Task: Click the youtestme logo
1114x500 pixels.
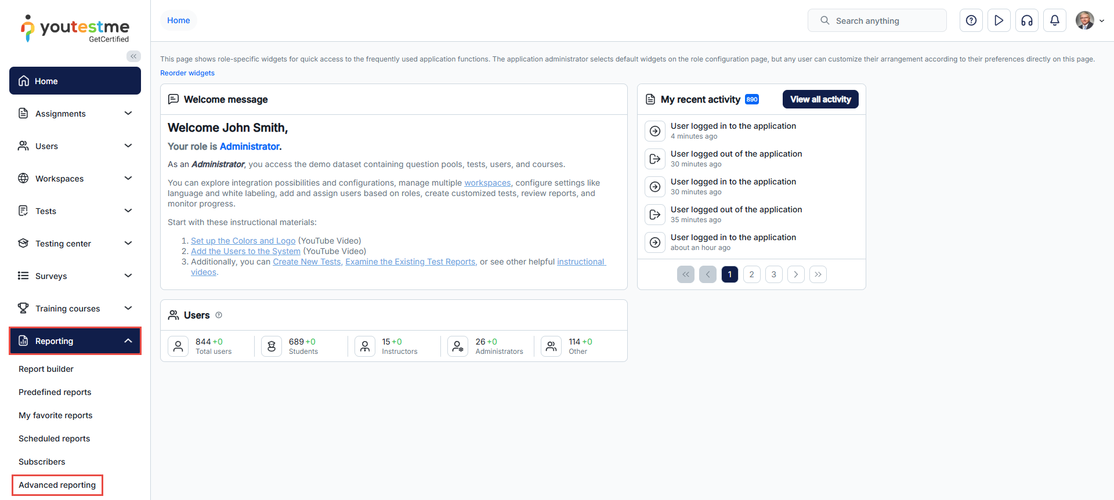Action: pyautogui.click(x=75, y=28)
